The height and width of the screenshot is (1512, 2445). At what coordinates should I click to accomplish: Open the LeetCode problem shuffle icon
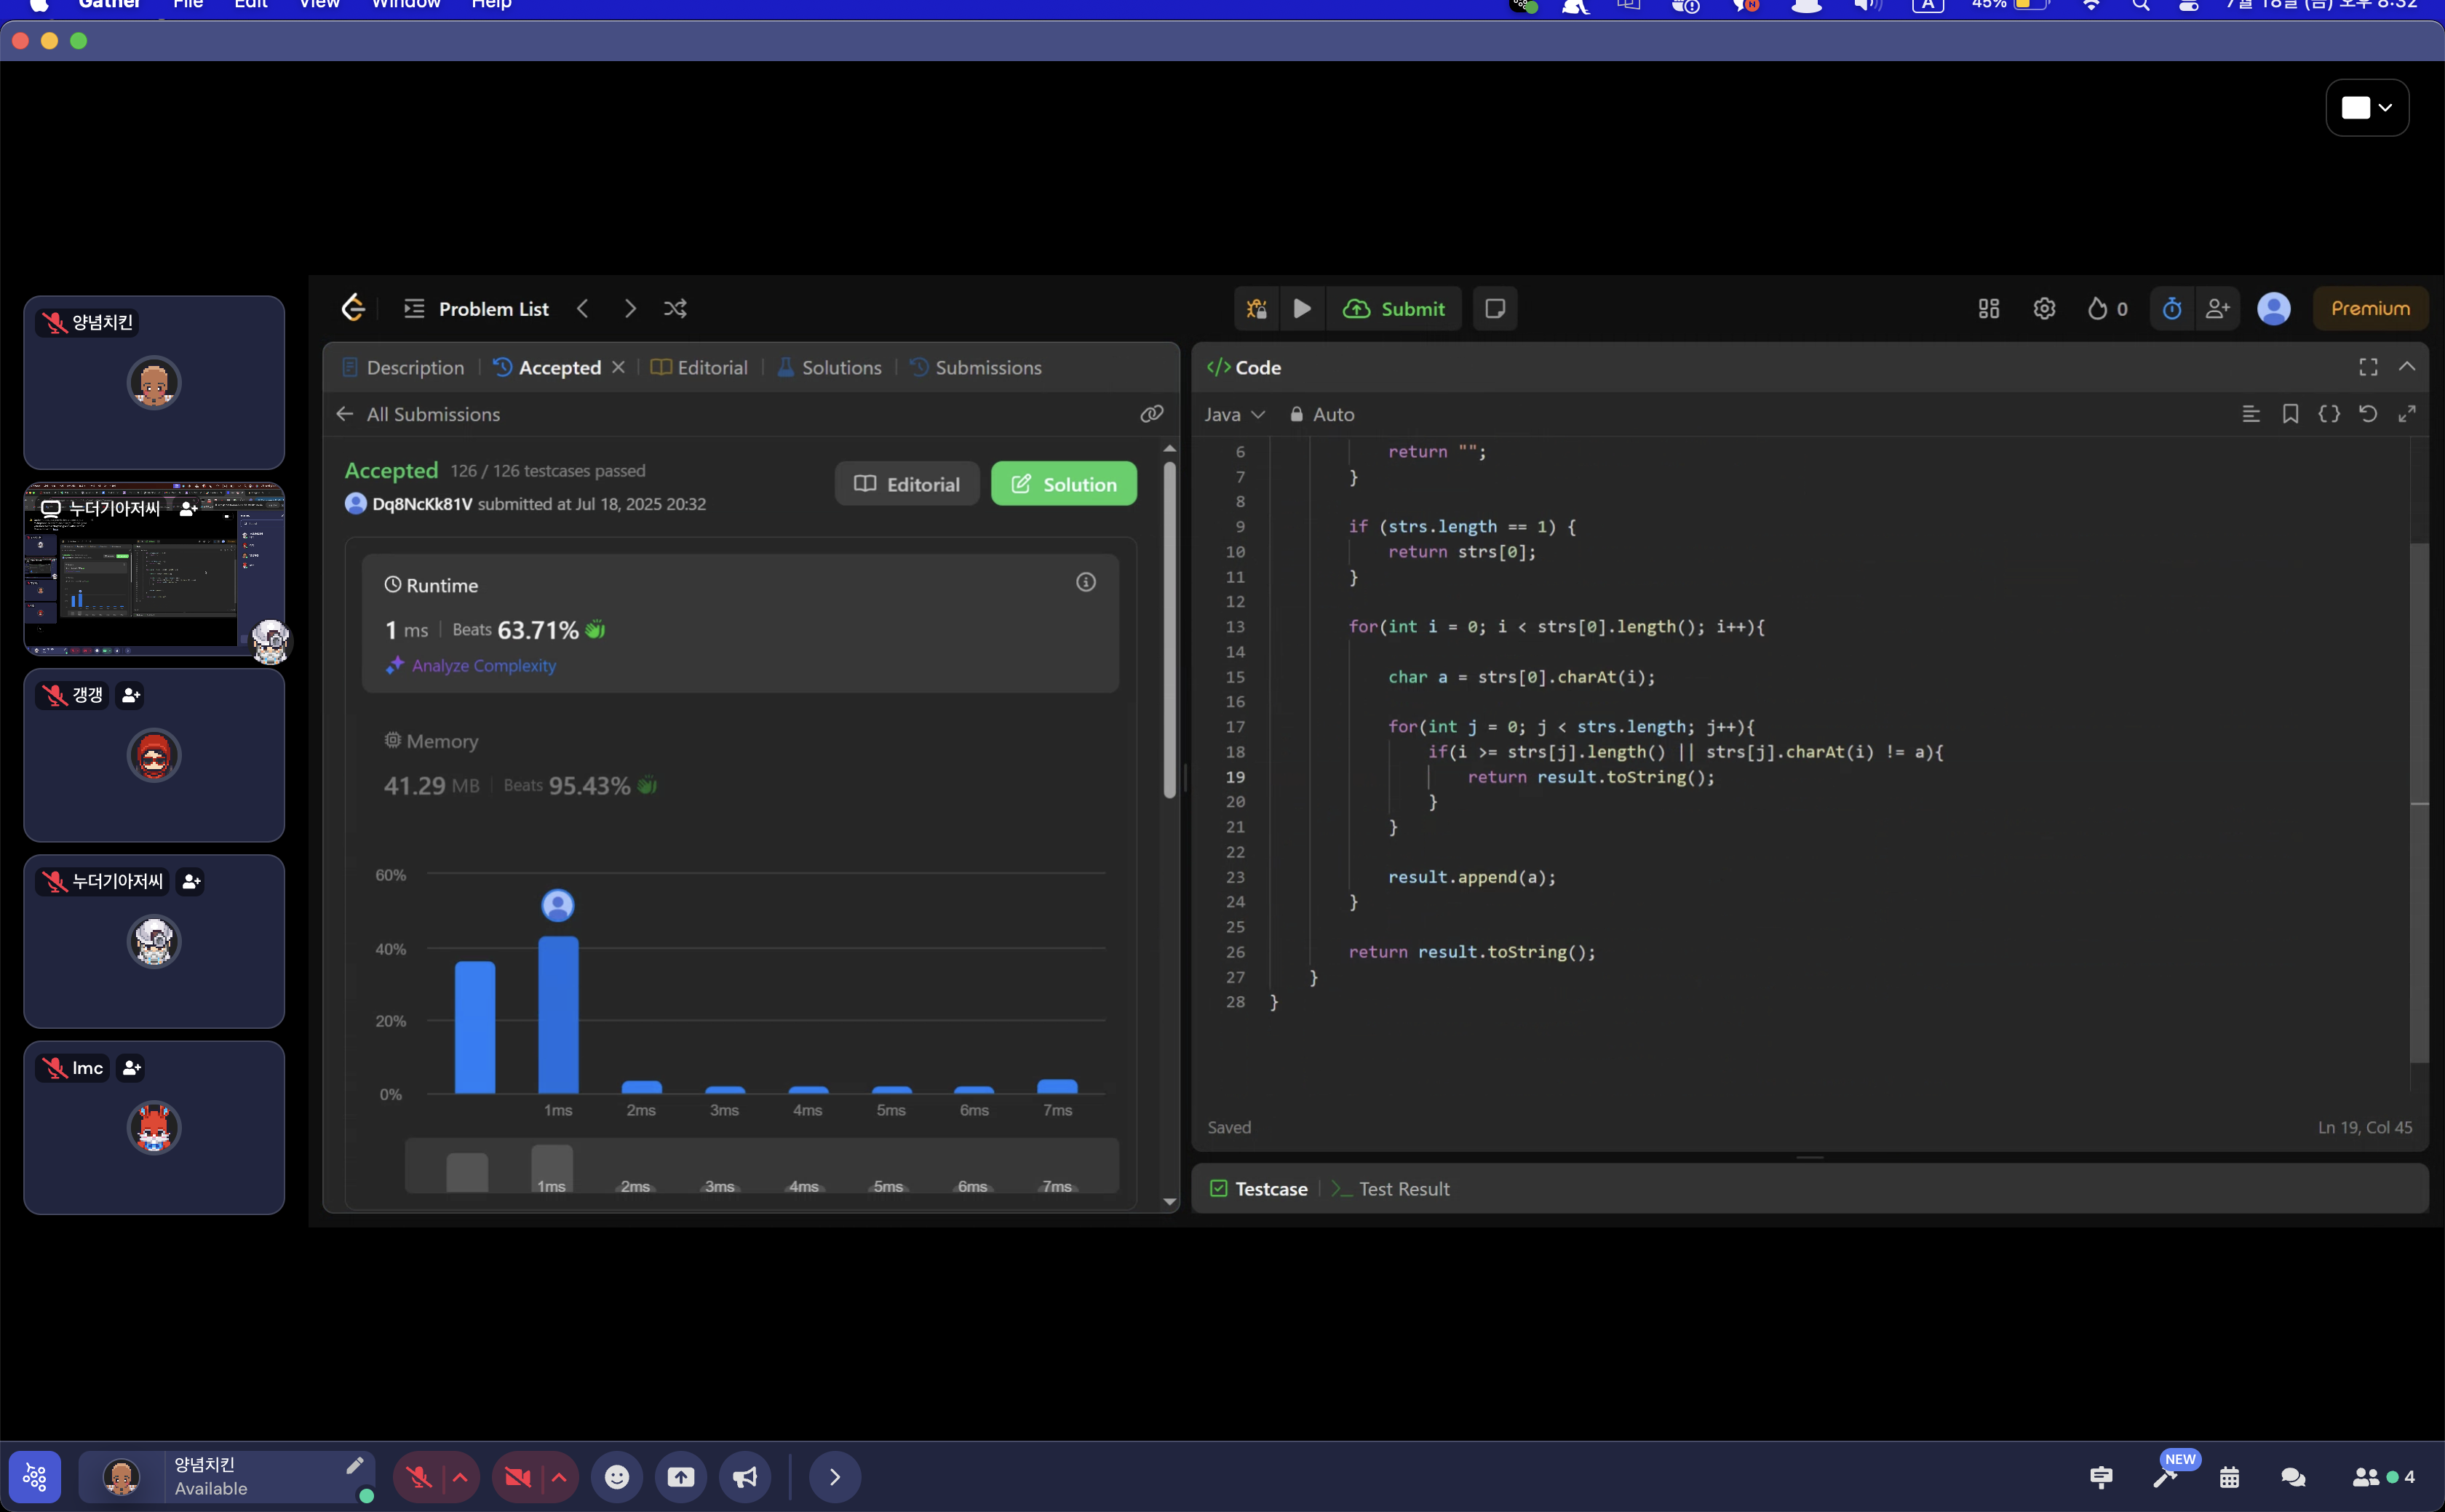point(675,308)
